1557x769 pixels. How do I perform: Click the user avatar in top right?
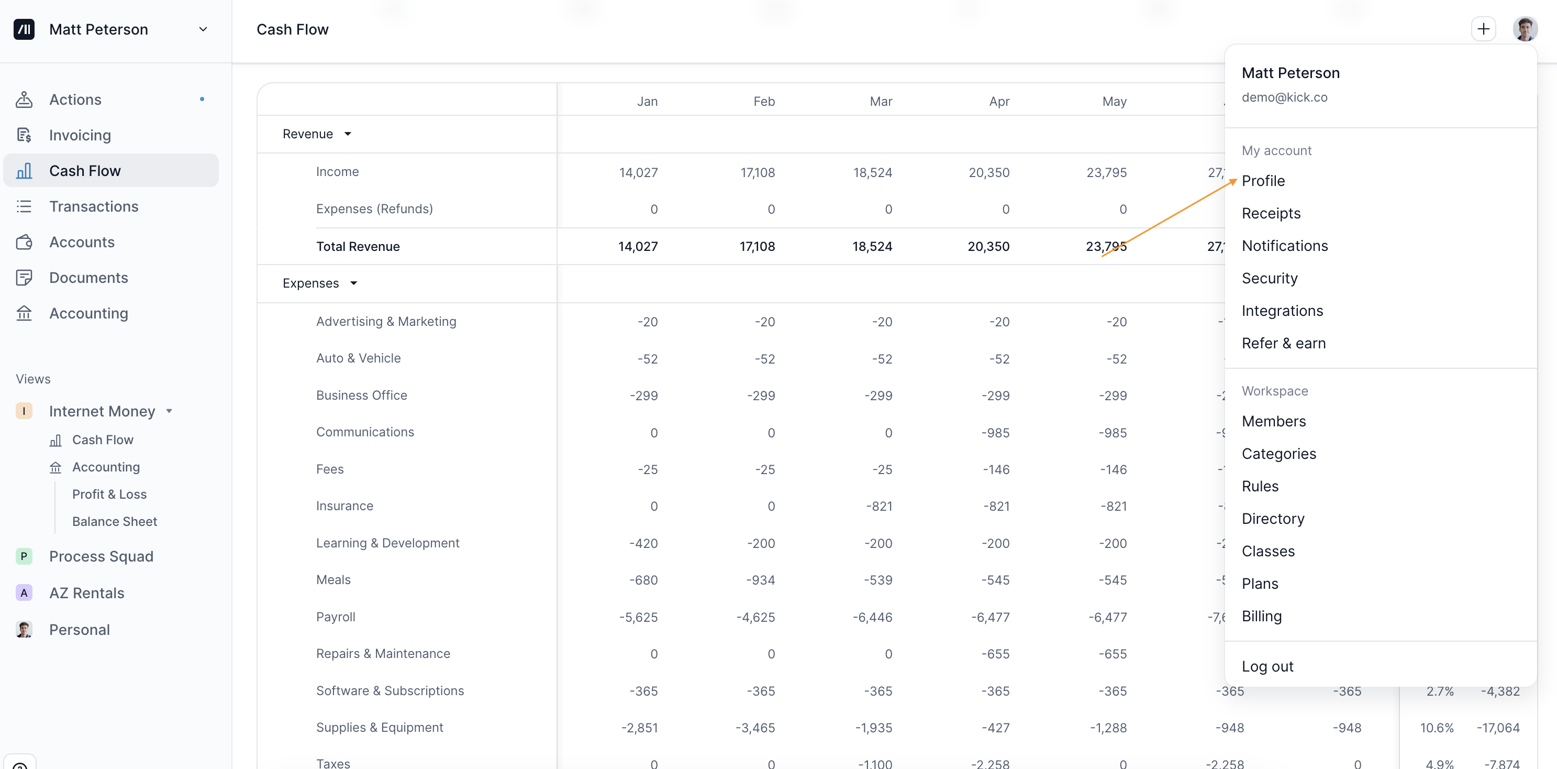point(1525,29)
